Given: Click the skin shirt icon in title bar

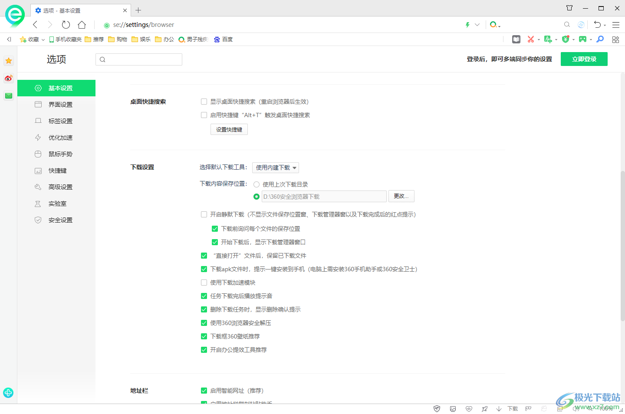Looking at the screenshot, I should [569, 8].
